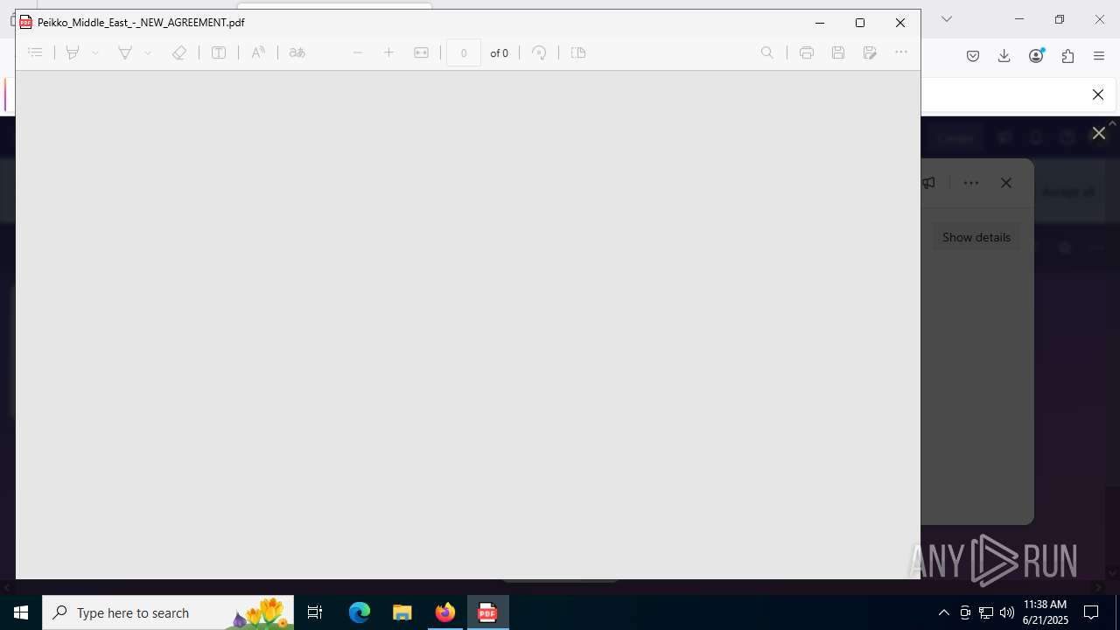Toggle fit to width view
This screenshot has height=630, width=1120.
tap(421, 52)
